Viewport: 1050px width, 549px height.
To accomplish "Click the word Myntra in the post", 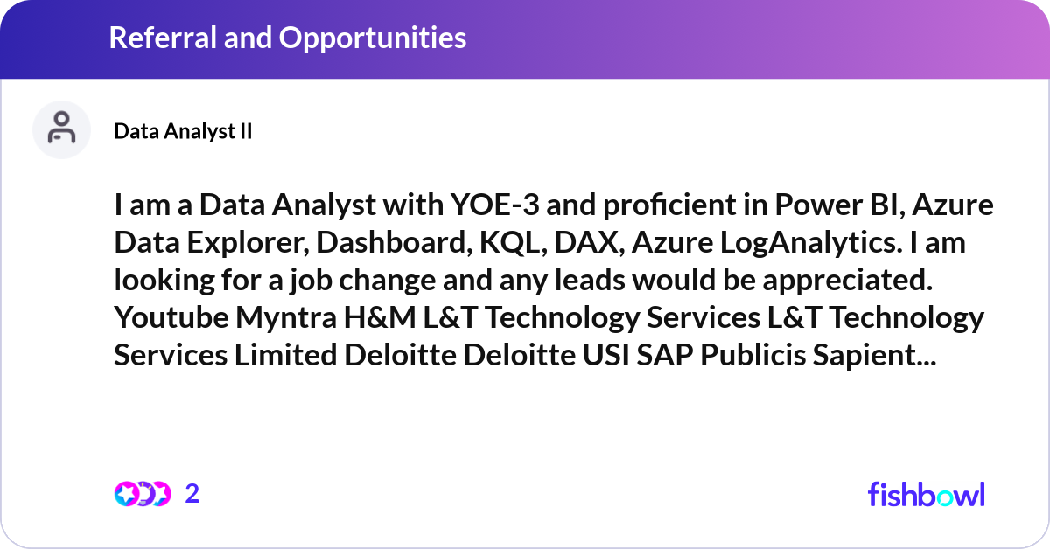I will pyautogui.click(x=280, y=318).
